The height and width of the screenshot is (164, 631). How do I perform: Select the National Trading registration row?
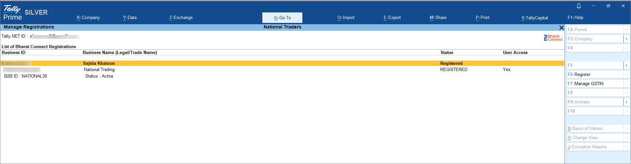pyautogui.click(x=99, y=70)
